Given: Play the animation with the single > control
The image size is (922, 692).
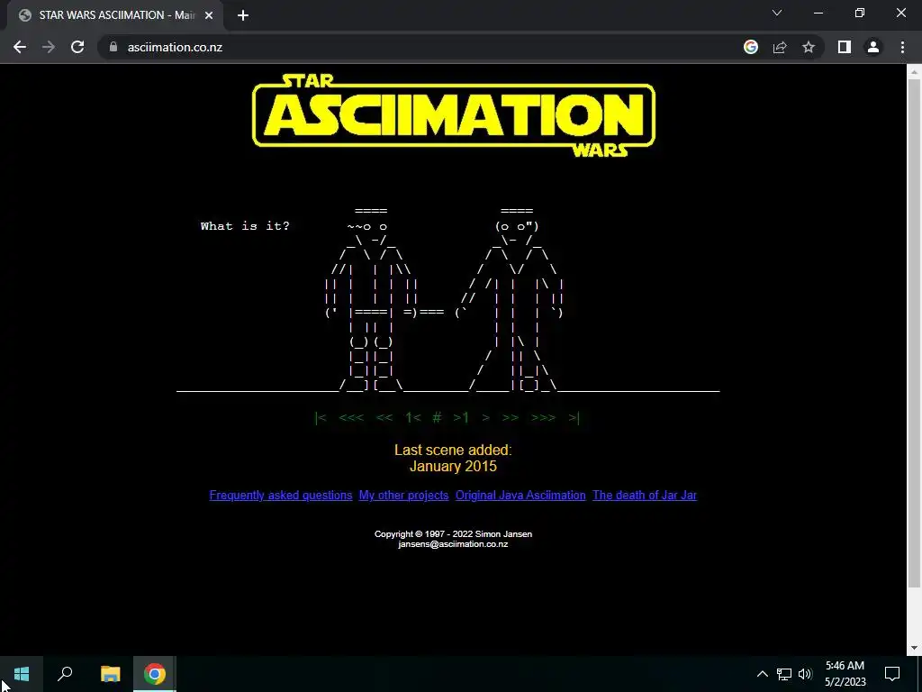Looking at the screenshot, I should 485,418.
